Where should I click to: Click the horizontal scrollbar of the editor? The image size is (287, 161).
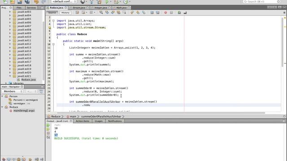pos(161,113)
